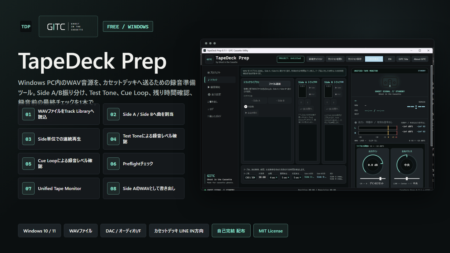Click Side B's 反対側へ button
450x253 pixels.
coord(332,109)
